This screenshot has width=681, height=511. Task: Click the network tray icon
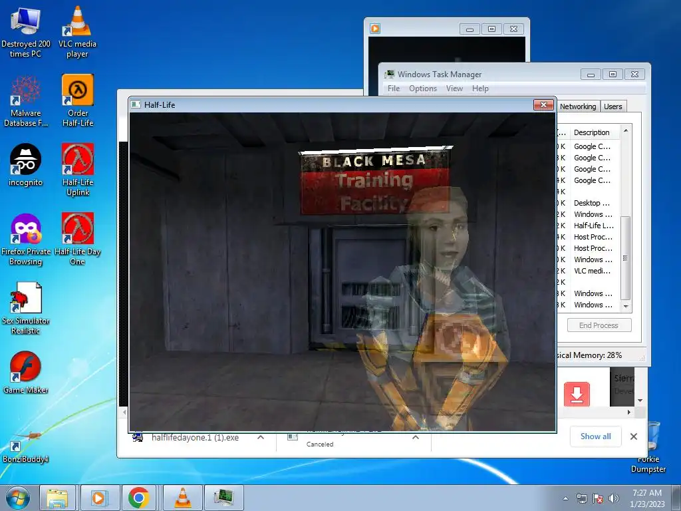pyautogui.click(x=581, y=498)
